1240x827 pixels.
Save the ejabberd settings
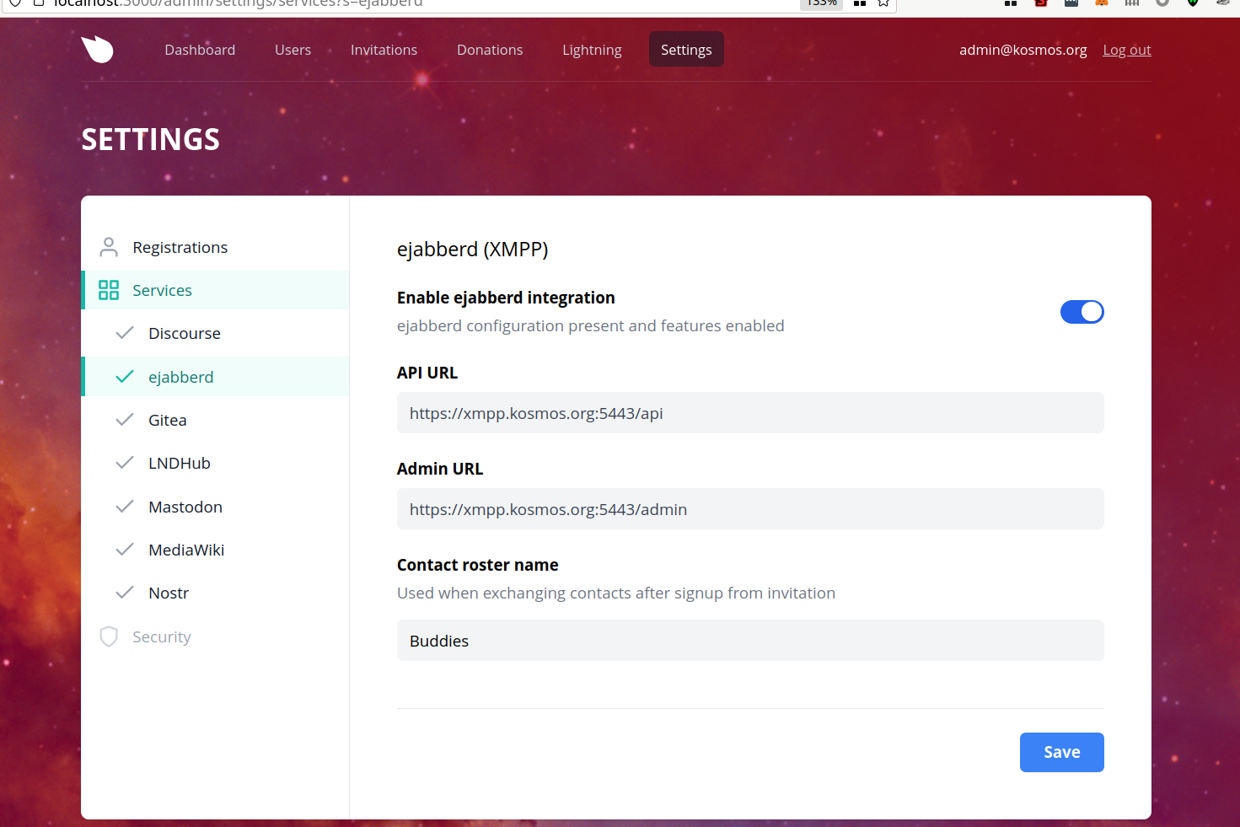pos(1061,752)
